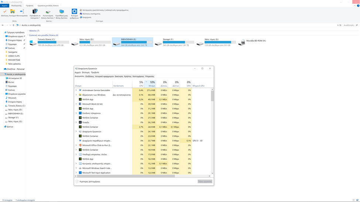The image size is (360, 202).
Task: Select the ΒΙΒΛΙΟΘΗΚΗ (E:) drive icon
Action: (x=117, y=43)
